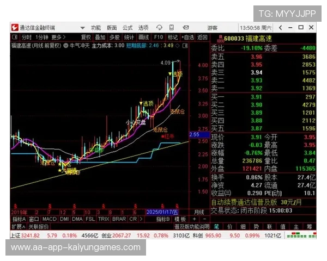Click the 科创 965.90 index in status bar
The image size is (327, 261).
[207, 235]
